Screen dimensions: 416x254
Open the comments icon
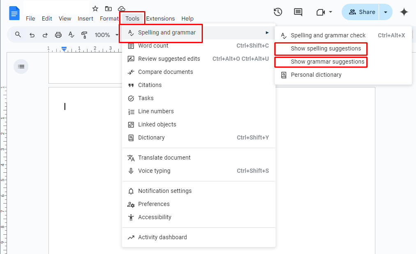pyautogui.click(x=298, y=12)
